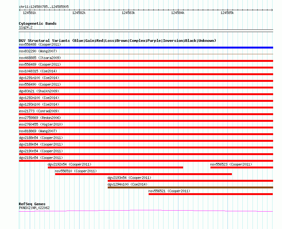Click the dgv2188n54 (Cooper2011) label
282x229 pixels.
click(x=41, y=138)
